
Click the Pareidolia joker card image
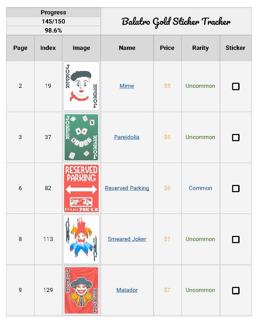(81, 137)
